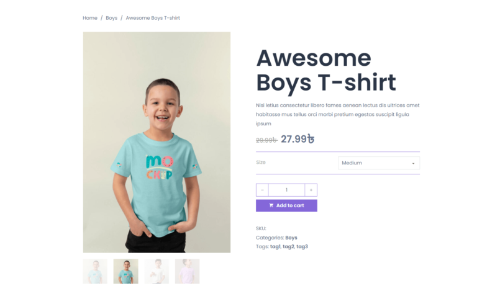
Task: Open the Size dropdown showing Medium
Action: 379,163
